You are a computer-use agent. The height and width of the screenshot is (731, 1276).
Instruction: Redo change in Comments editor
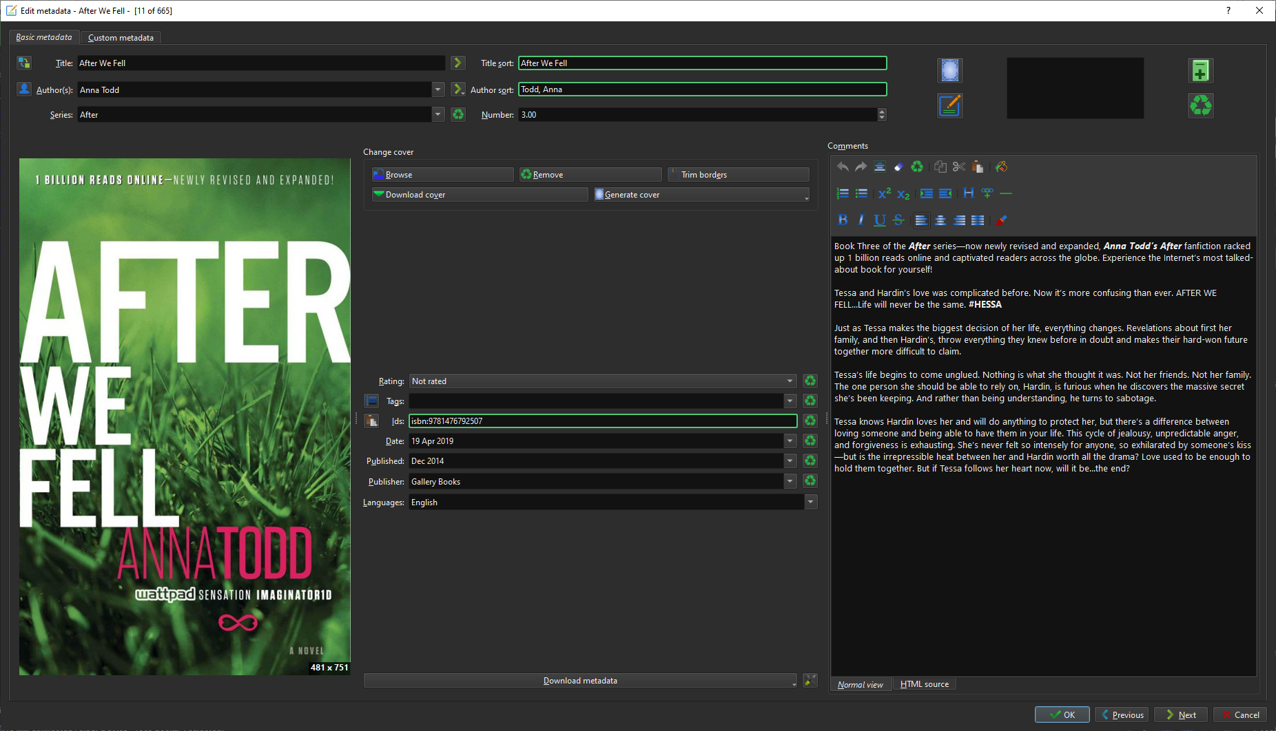tap(861, 167)
